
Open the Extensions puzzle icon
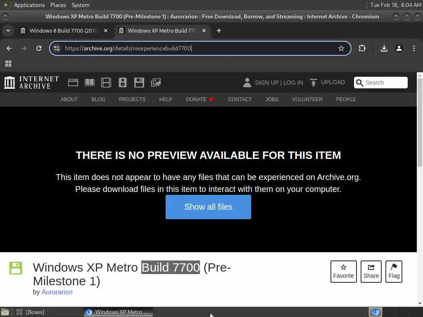362,48
